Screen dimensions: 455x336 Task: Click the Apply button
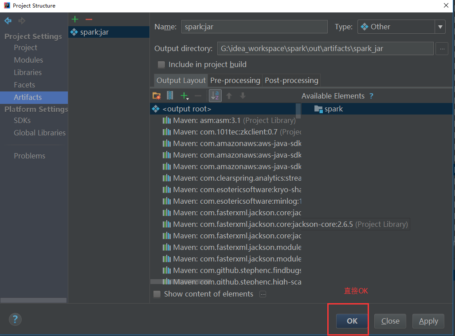pos(428,321)
